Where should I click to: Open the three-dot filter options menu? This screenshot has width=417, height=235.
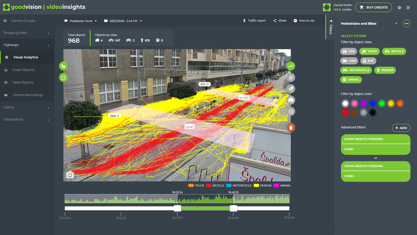click(406, 23)
